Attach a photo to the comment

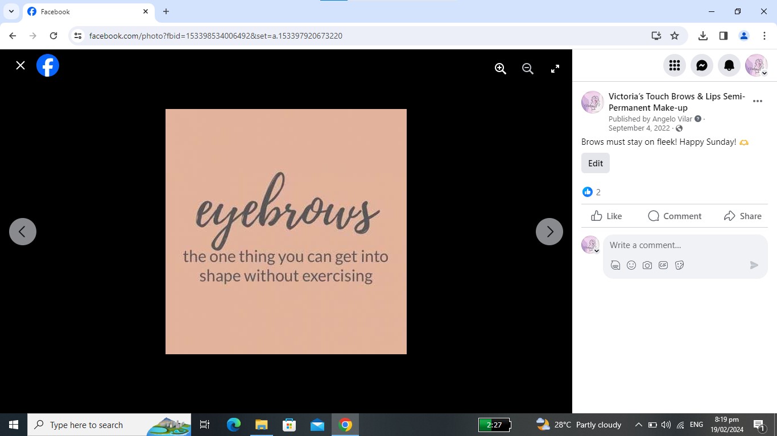coord(647,265)
